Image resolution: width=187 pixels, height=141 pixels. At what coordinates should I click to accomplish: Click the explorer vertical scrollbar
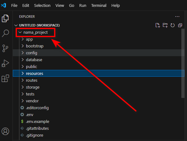tap(183, 63)
